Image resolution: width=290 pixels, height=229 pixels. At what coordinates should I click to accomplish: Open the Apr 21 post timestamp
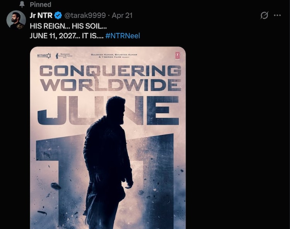coord(122,15)
